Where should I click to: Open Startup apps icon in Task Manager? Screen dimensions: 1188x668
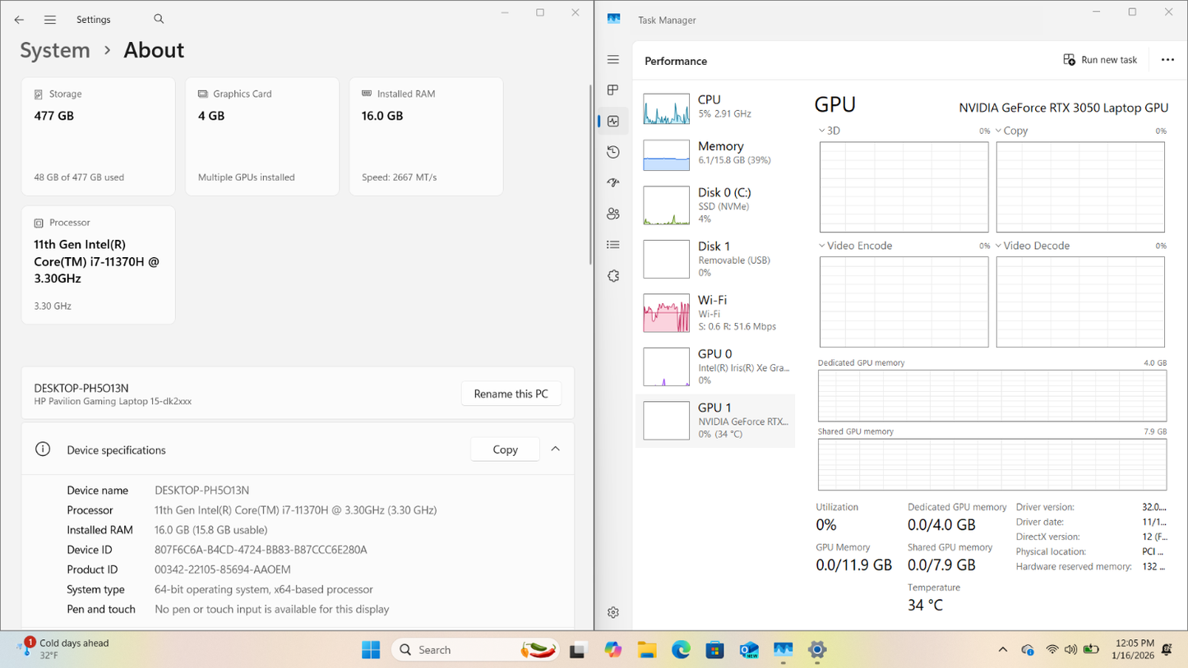(x=613, y=183)
